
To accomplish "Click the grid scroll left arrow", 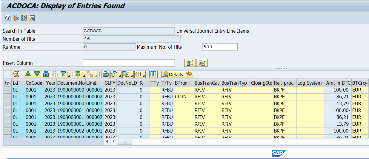I will coord(107,142).
